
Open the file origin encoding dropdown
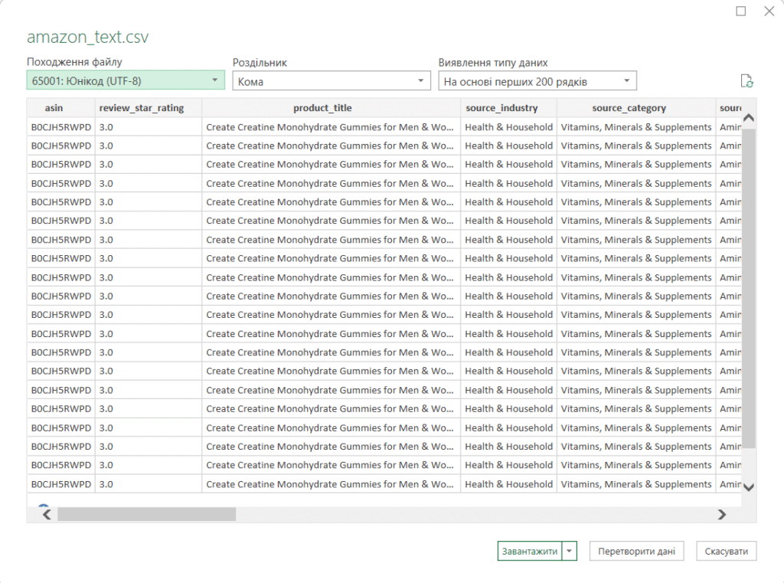126,80
